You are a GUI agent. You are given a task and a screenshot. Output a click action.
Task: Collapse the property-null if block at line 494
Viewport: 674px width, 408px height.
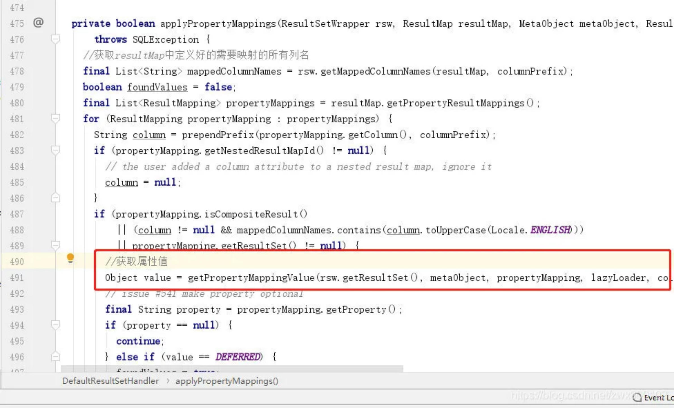click(x=56, y=325)
